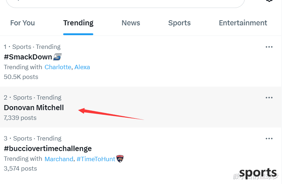Image resolution: width=282 pixels, height=184 pixels.
Task: Click the SmackDown emoji icon beside the hashtag
Action: point(57,57)
